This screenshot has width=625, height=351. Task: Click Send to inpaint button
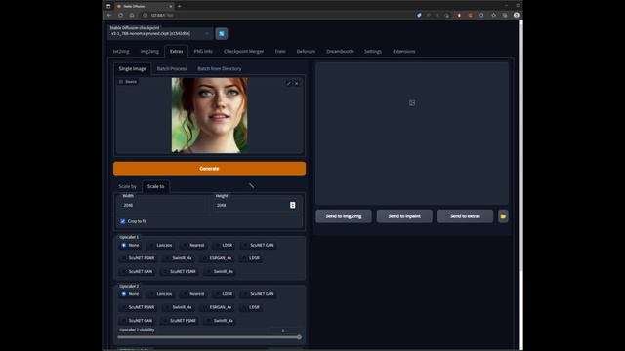[404, 216]
